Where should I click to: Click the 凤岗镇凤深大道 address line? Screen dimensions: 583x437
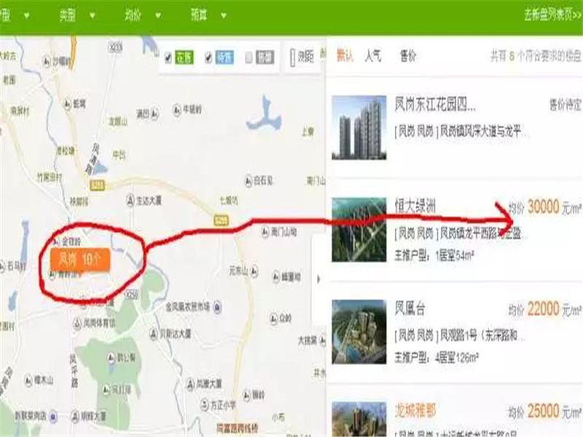point(461,131)
